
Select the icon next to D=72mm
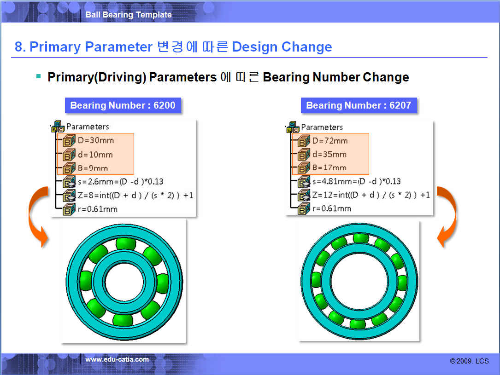coord(304,141)
